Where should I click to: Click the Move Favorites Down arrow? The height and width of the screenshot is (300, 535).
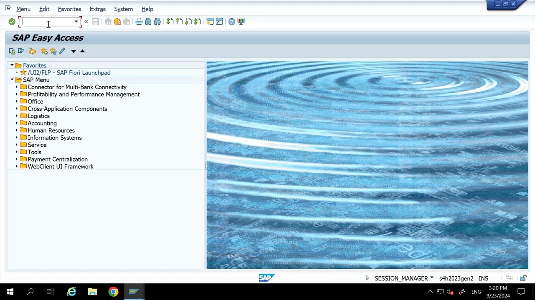tap(73, 51)
